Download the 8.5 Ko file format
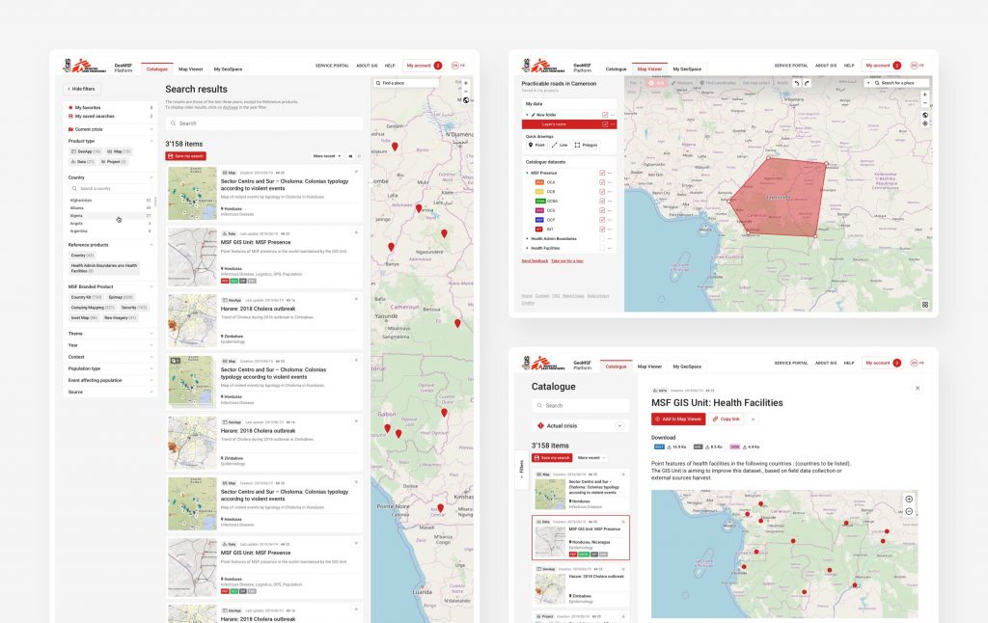 (x=708, y=447)
